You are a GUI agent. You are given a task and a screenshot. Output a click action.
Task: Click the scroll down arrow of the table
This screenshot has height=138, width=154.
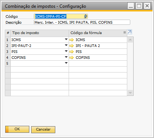point(130,93)
